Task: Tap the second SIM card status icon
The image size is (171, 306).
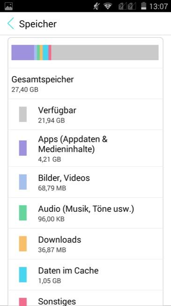Action: 131,6
